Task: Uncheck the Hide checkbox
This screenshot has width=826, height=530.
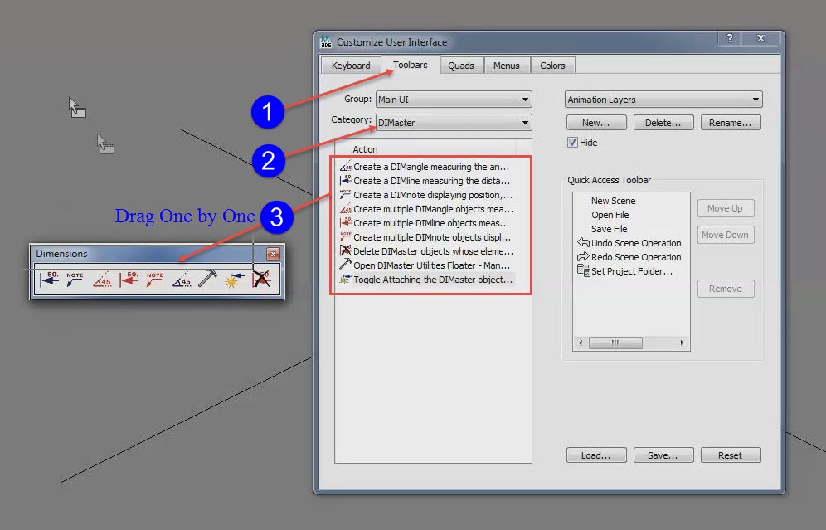Action: point(571,141)
